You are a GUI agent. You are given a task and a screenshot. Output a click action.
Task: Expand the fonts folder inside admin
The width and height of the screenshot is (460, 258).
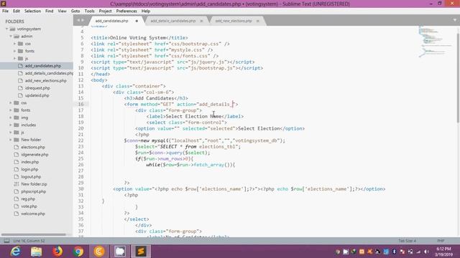(x=14, y=51)
